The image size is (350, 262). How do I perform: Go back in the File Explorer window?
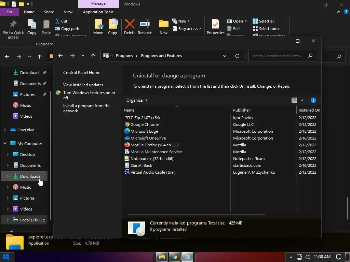click(x=7, y=57)
